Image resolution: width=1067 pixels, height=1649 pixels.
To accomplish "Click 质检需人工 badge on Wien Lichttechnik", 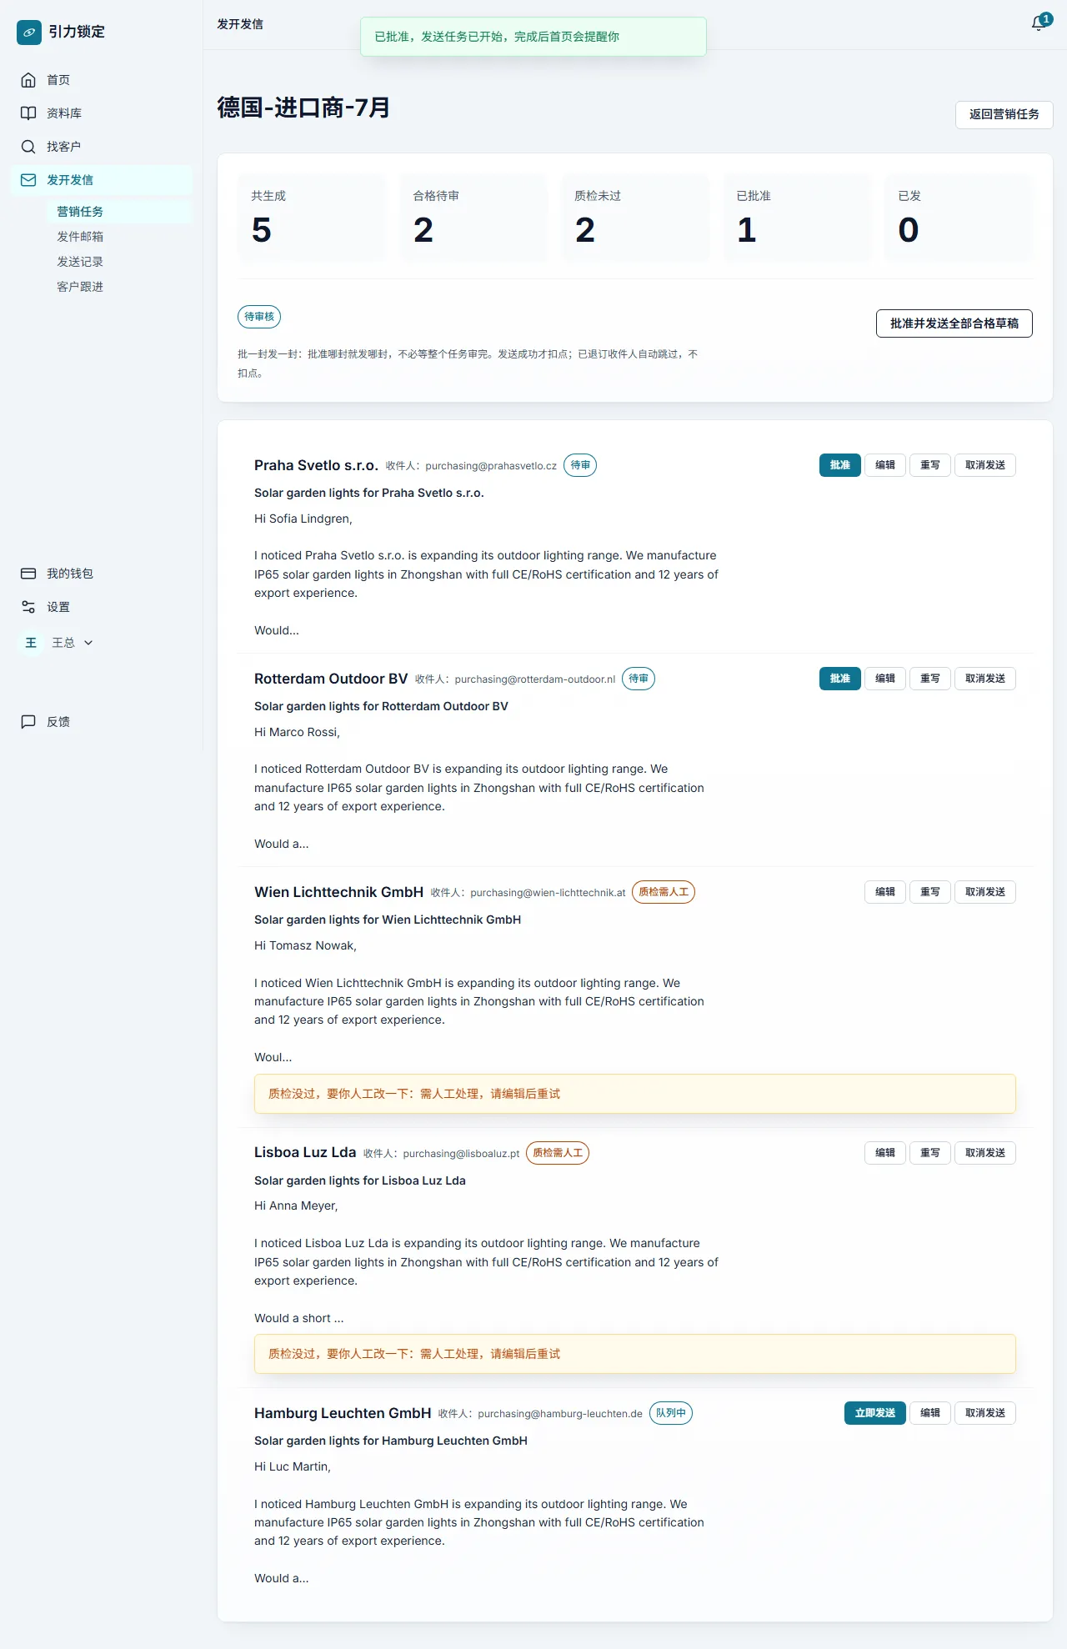I will click(x=664, y=892).
